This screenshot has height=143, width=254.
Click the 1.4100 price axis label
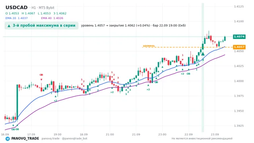239,21
